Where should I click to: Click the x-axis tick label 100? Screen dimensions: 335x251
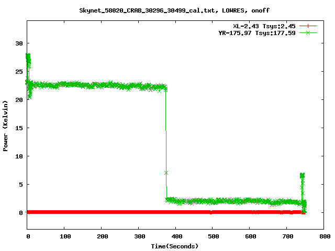65,236
